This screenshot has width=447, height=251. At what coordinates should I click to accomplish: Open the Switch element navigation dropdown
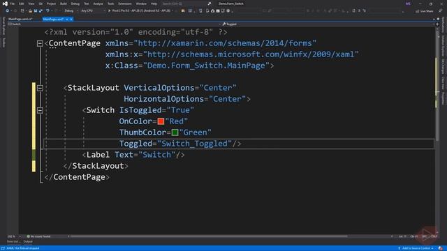point(114,24)
